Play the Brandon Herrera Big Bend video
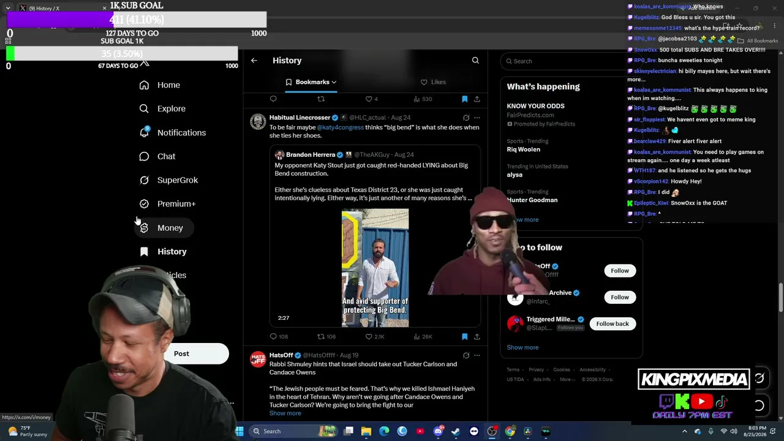 click(375, 268)
